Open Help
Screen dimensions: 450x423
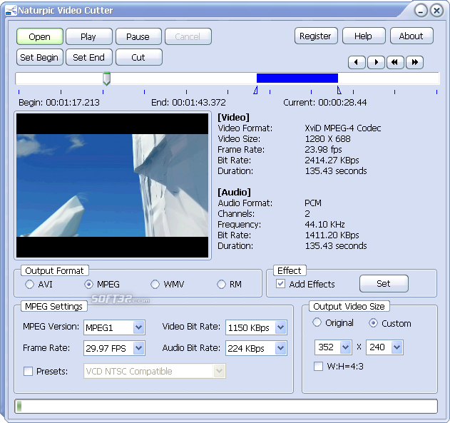click(x=364, y=36)
